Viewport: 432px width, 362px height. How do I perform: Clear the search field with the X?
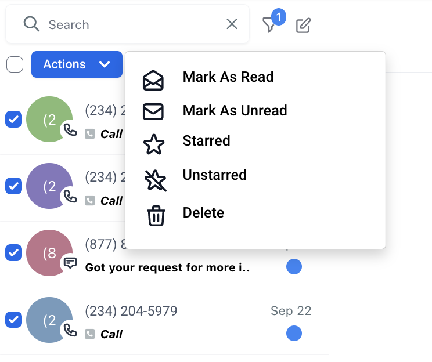click(x=232, y=24)
